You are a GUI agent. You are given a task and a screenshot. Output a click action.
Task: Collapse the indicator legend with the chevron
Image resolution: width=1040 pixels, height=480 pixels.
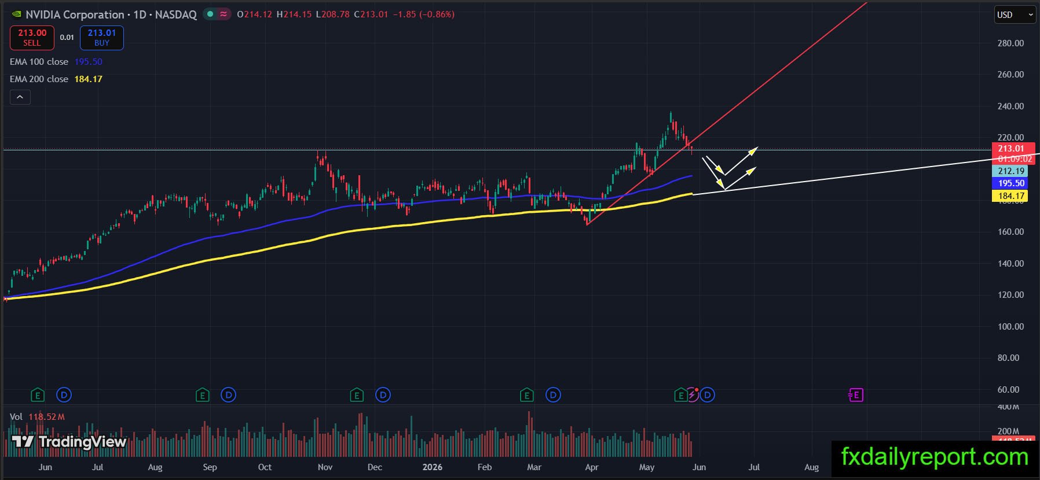click(20, 97)
